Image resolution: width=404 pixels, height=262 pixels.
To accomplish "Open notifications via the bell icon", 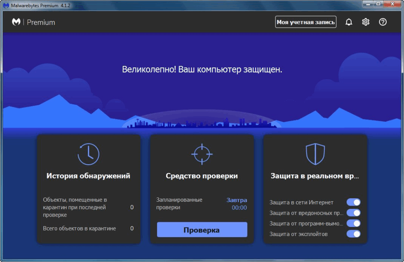I will click(x=349, y=22).
